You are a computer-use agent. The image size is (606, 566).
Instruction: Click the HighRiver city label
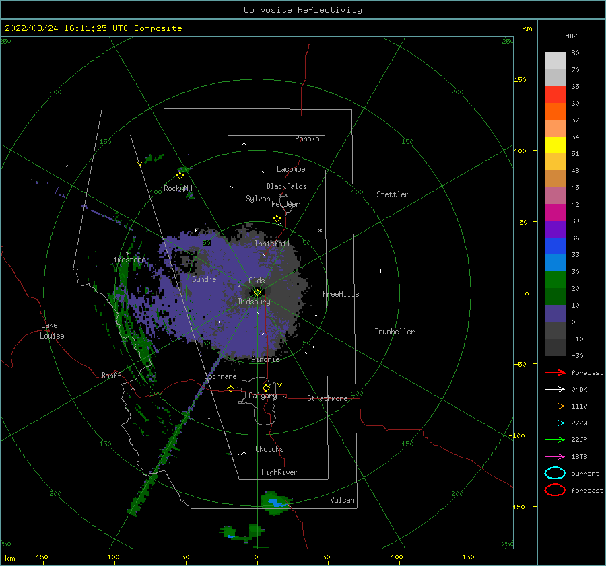pos(279,472)
